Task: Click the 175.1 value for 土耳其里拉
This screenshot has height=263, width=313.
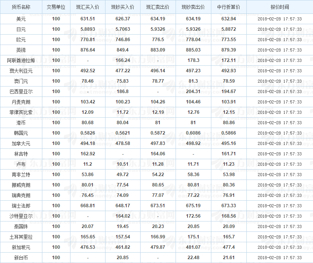Action: point(193,236)
